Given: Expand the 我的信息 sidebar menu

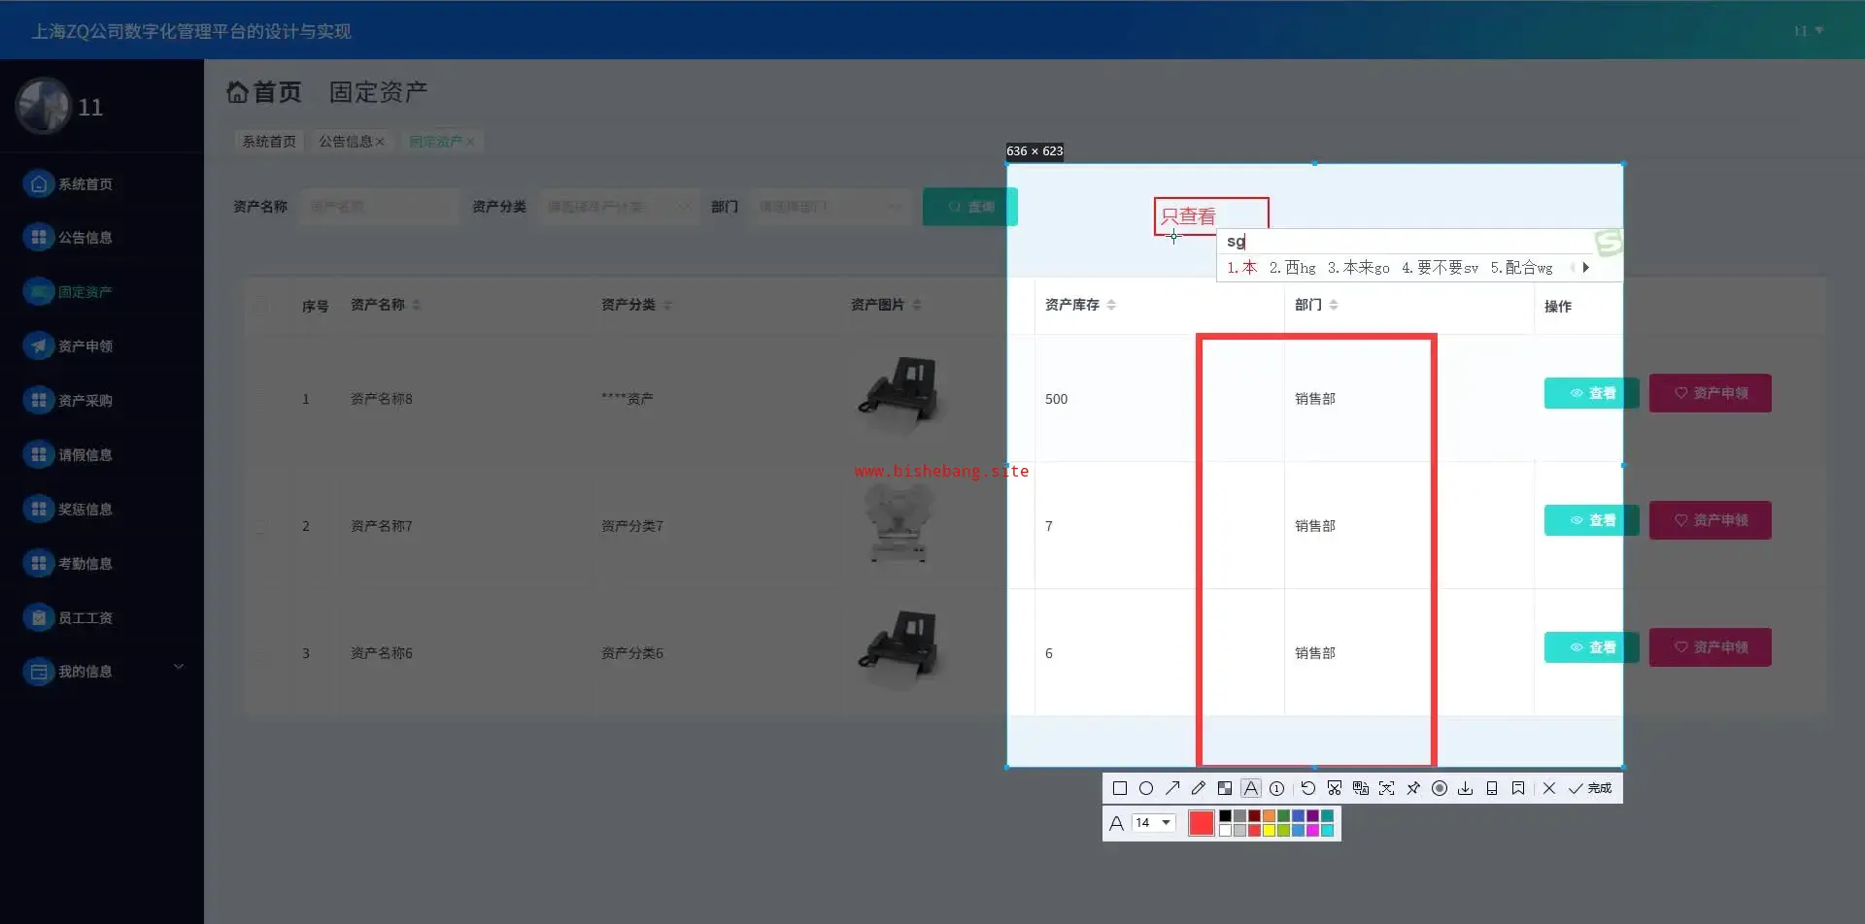Looking at the screenshot, I should point(179,668).
